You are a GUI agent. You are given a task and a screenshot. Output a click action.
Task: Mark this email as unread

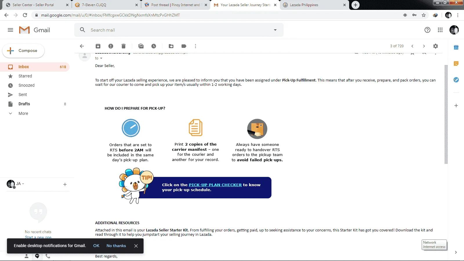pos(141,46)
